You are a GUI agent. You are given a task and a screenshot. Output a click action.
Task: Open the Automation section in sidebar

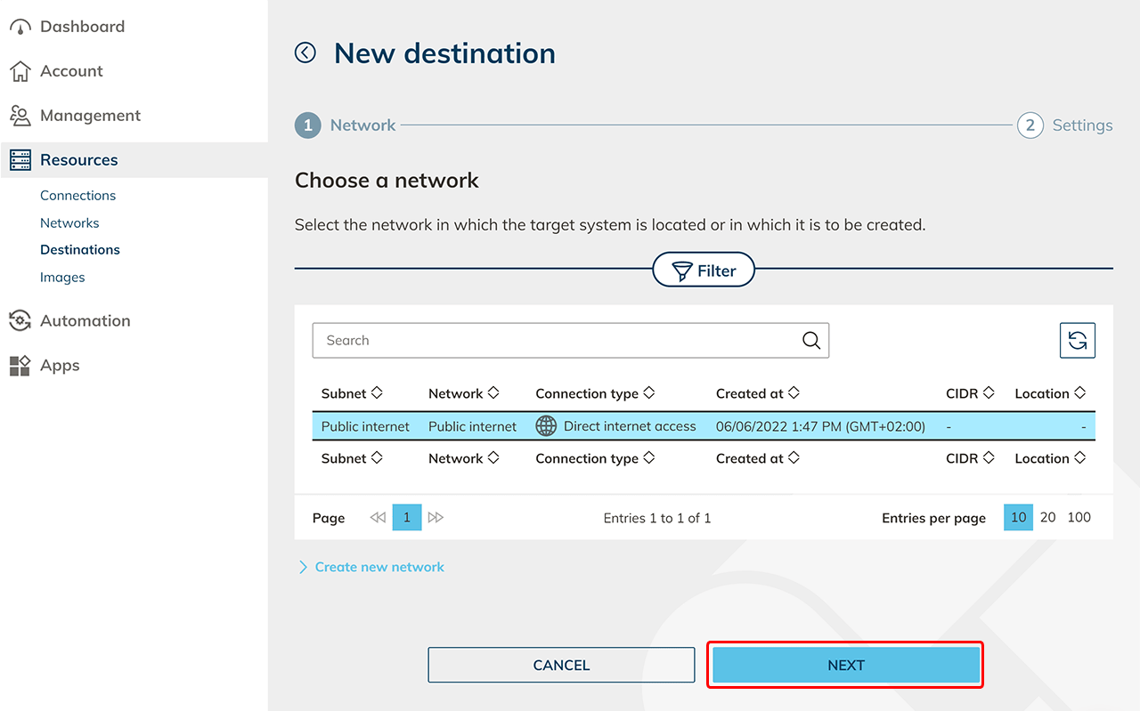click(85, 321)
